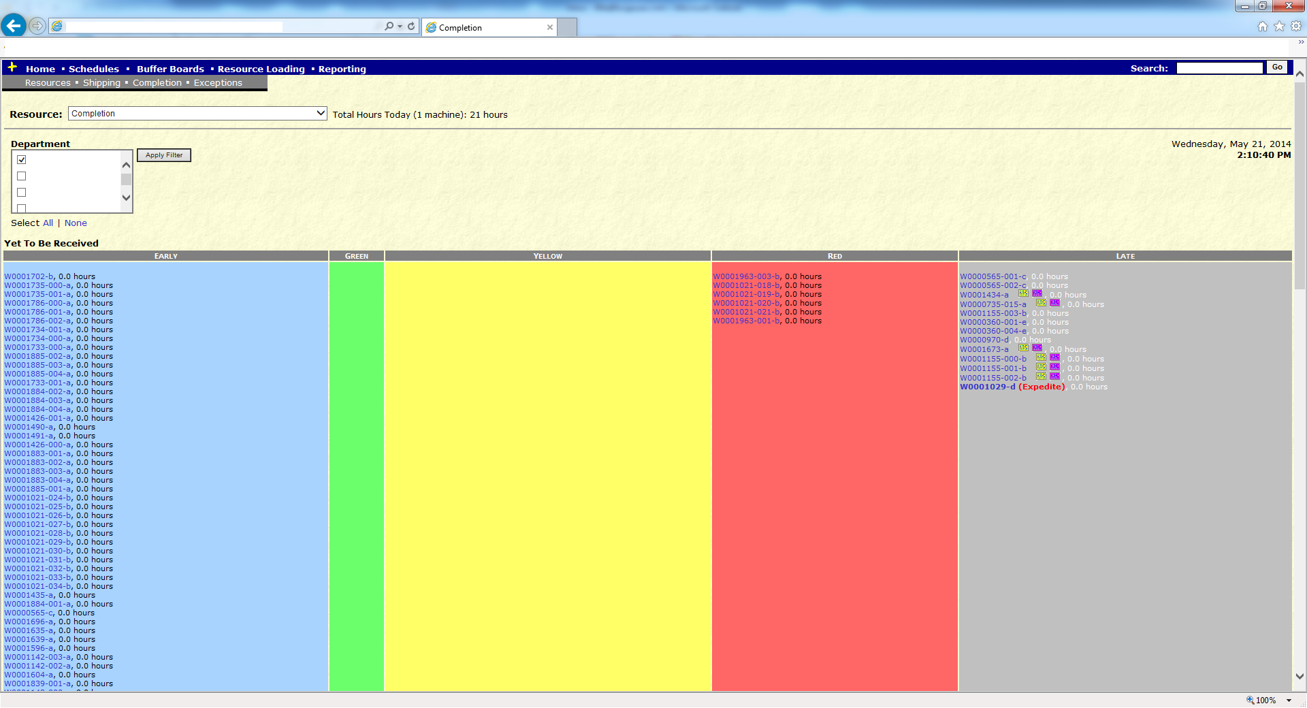Uncheck the first Department checkbox
This screenshot has height=708, width=1307.
(22, 160)
